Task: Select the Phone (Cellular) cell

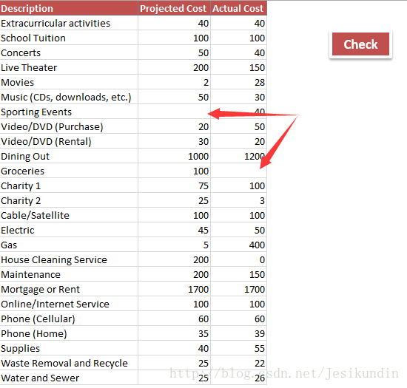Action: 69,319
